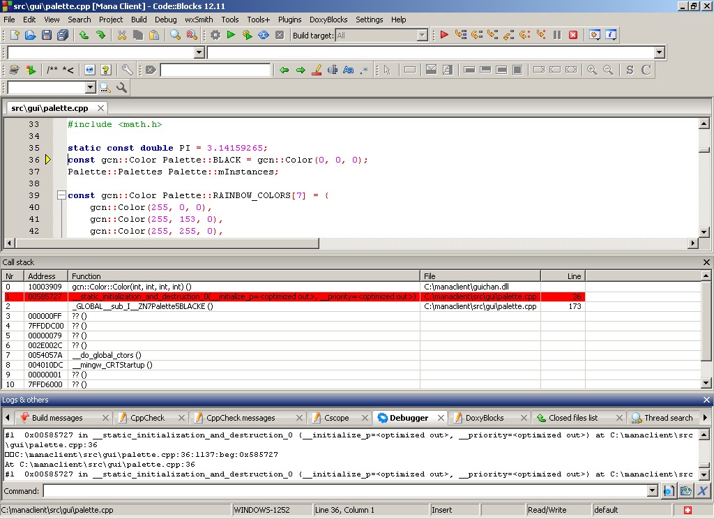This screenshot has height=519, width=714.
Task: Open Find with the magnifier icon
Action: click(175, 35)
